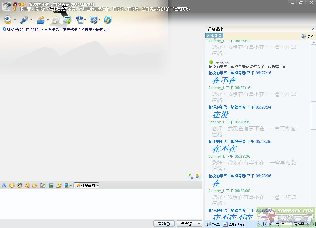Create a discussion group with the green plus icon
This screenshot has width=316, height=228.
68,20
